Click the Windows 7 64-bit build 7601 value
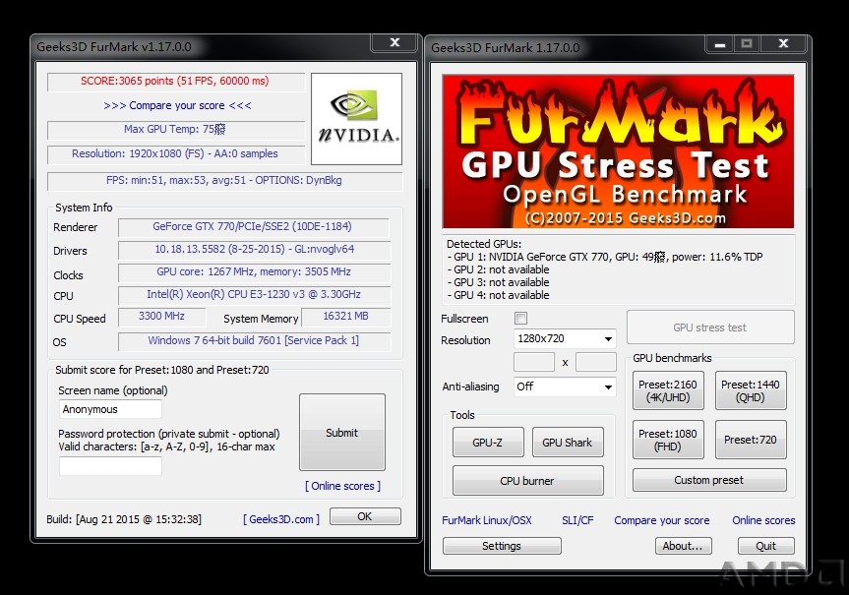The image size is (849, 595). pyautogui.click(x=254, y=340)
